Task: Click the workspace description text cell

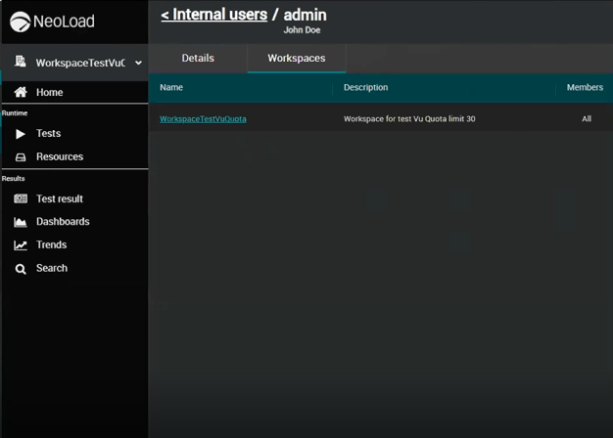Action: pyautogui.click(x=409, y=119)
